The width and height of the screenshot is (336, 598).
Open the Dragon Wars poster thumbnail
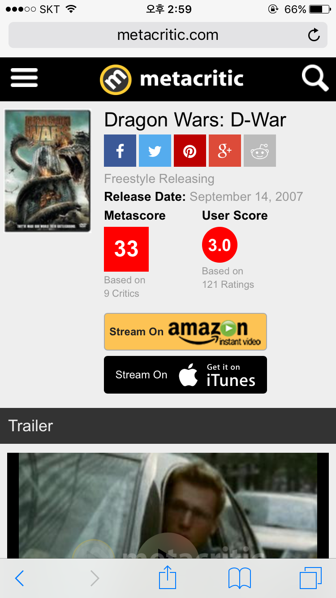pos(47,171)
